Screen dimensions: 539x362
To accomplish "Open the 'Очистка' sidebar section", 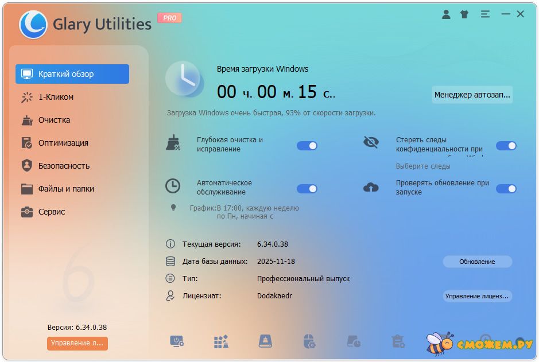I will pos(54,120).
